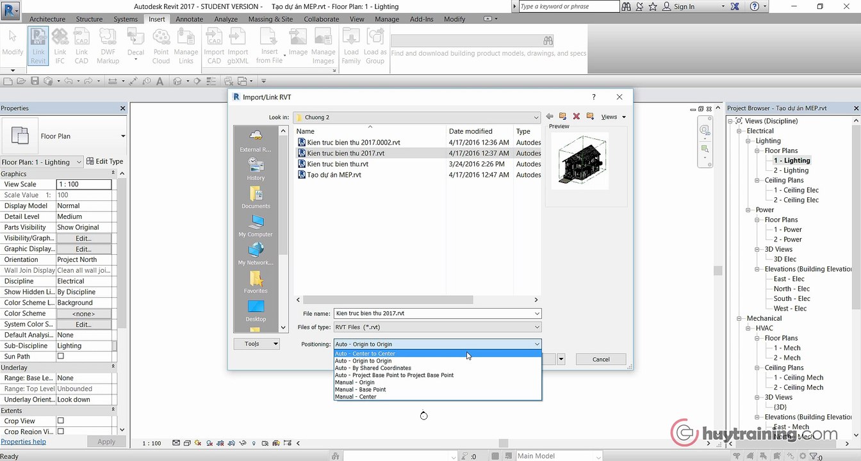Open the Properties help link

[x=23, y=442]
